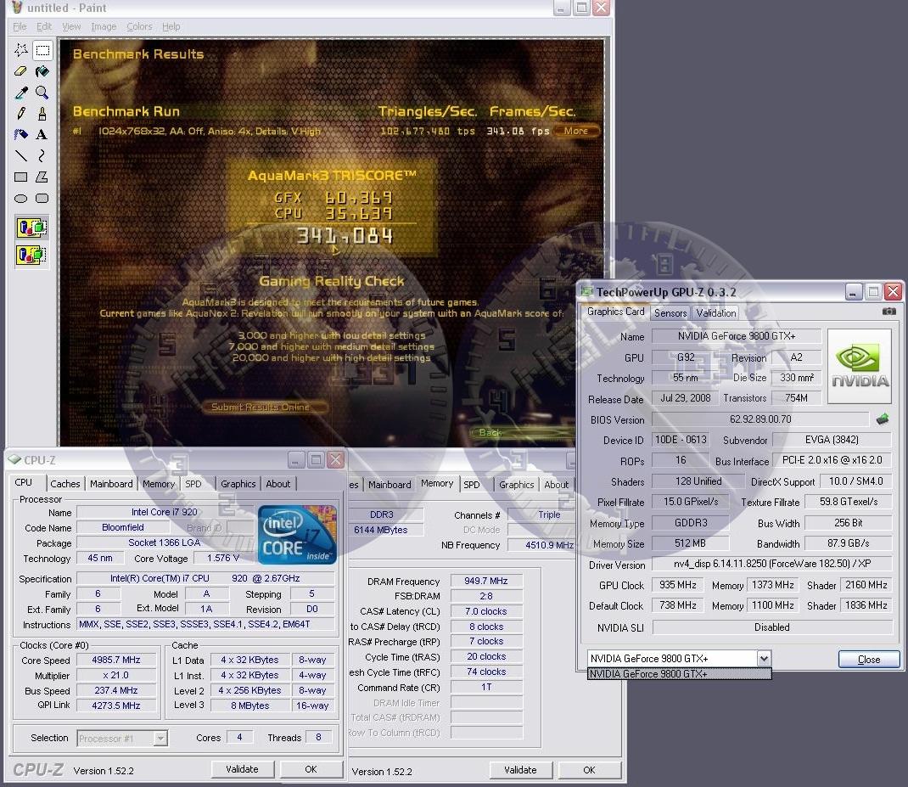Select the Magnifier tool in Paint

pos(42,93)
